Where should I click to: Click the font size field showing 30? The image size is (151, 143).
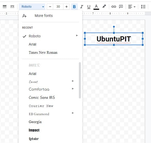tap(58, 7)
